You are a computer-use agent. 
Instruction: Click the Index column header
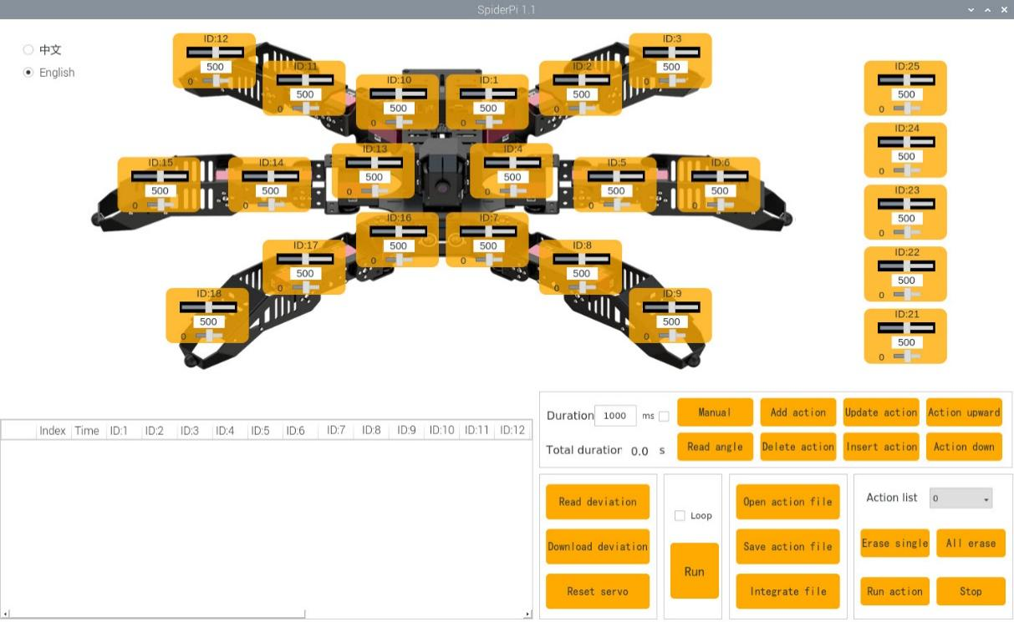pos(53,431)
